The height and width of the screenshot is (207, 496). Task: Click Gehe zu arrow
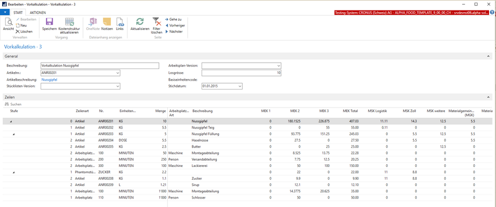[x=167, y=19]
